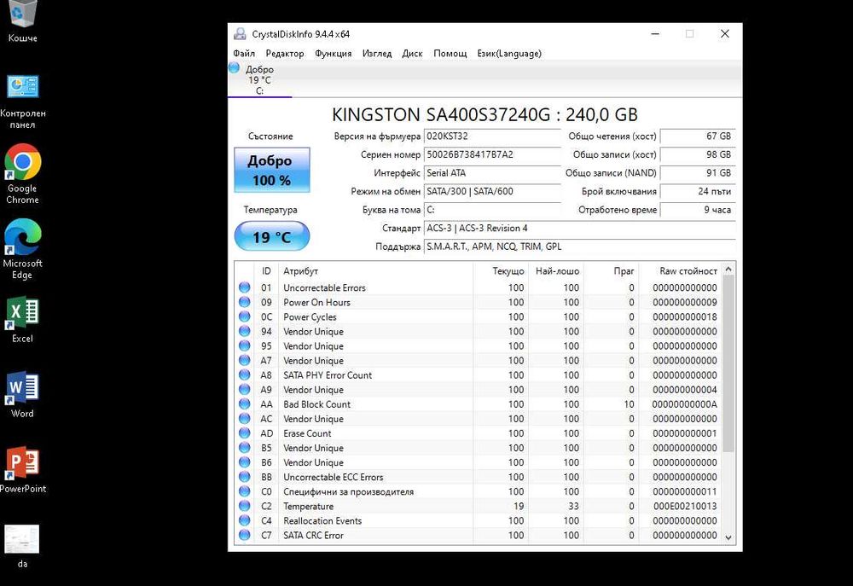
Task: Click status orb of Bad Block Count row
Action: click(244, 403)
